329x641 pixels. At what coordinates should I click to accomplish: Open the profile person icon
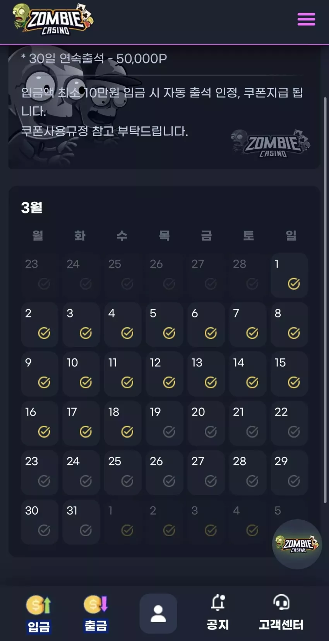click(x=158, y=614)
